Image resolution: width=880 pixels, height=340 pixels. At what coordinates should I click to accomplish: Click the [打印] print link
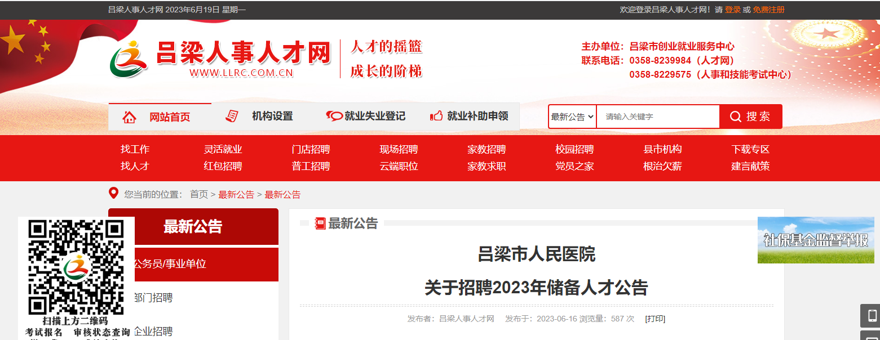[x=655, y=319]
